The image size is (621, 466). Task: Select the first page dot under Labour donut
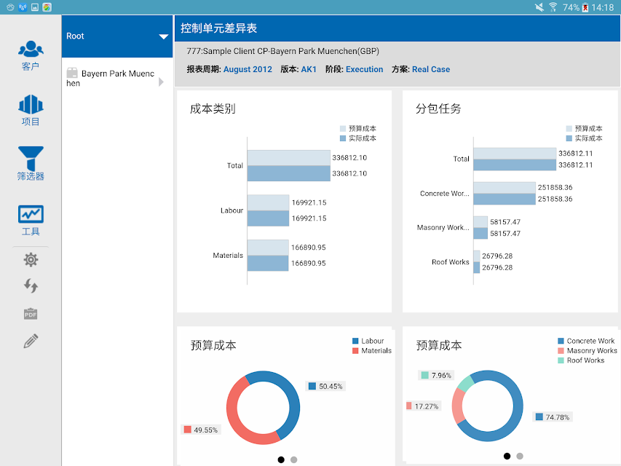click(x=281, y=459)
